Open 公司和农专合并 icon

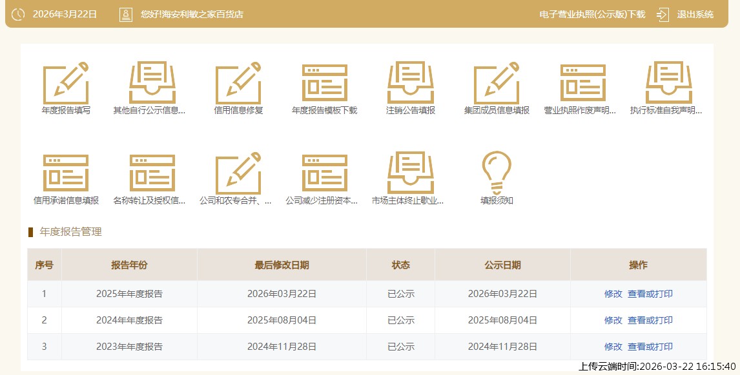point(238,173)
